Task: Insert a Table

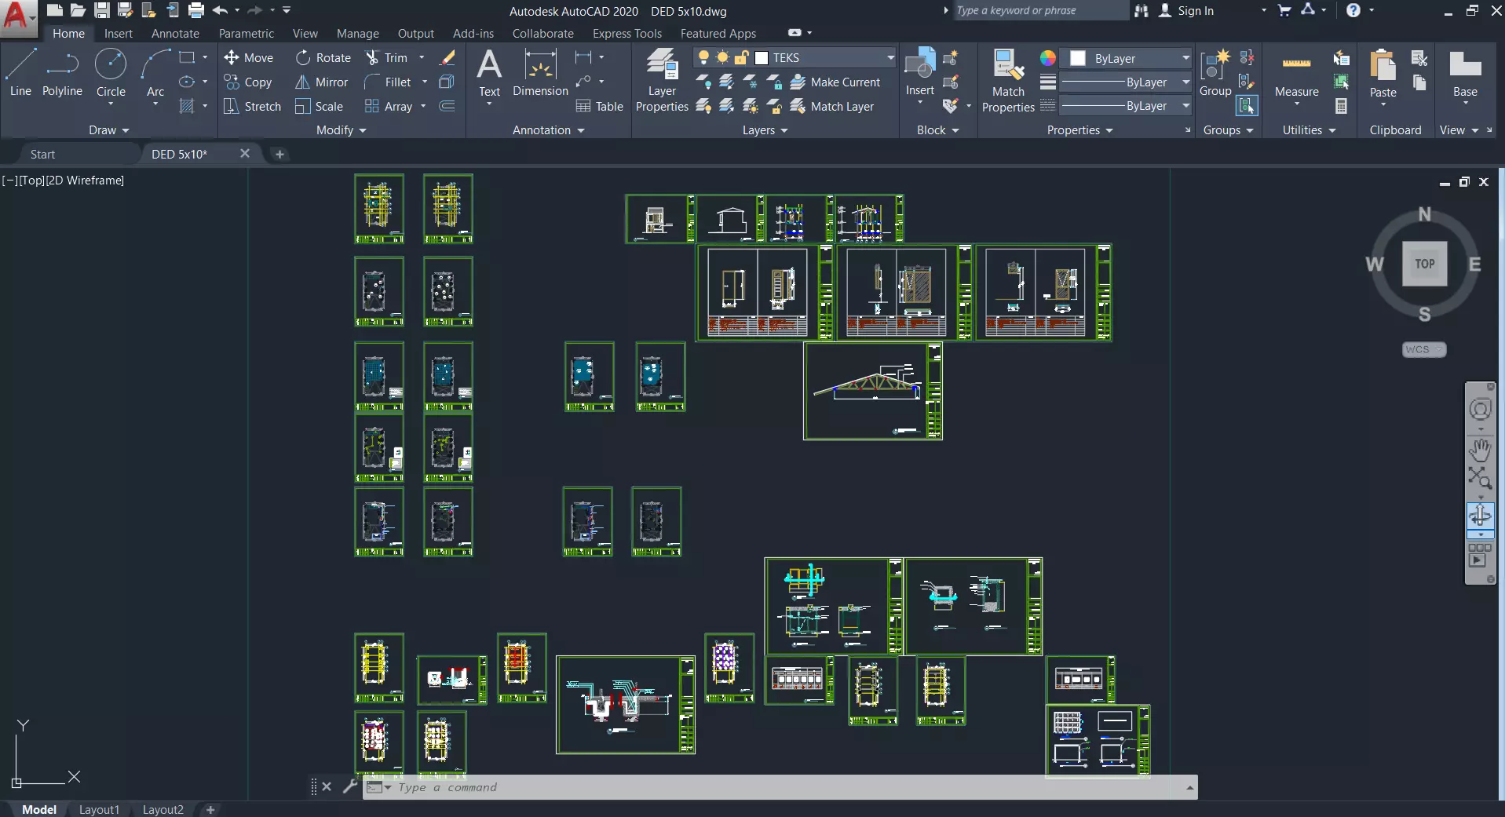Action: click(599, 106)
